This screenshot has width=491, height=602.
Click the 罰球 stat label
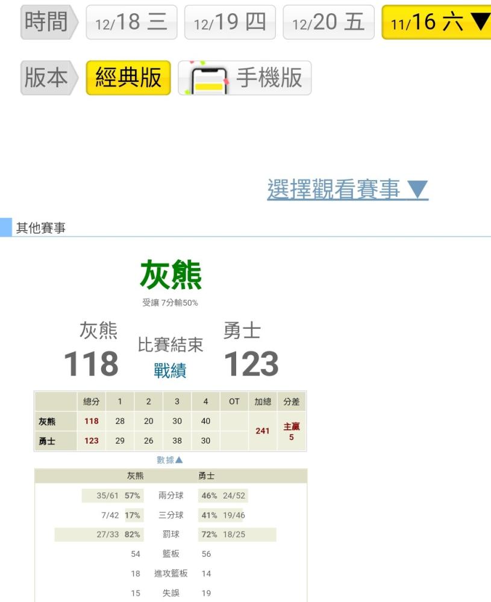(171, 535)
